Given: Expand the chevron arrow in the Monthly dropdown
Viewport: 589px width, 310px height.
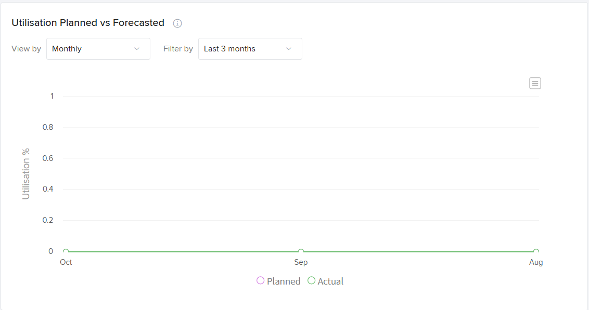Looking at the screenshot, I should tap(137, 49).
